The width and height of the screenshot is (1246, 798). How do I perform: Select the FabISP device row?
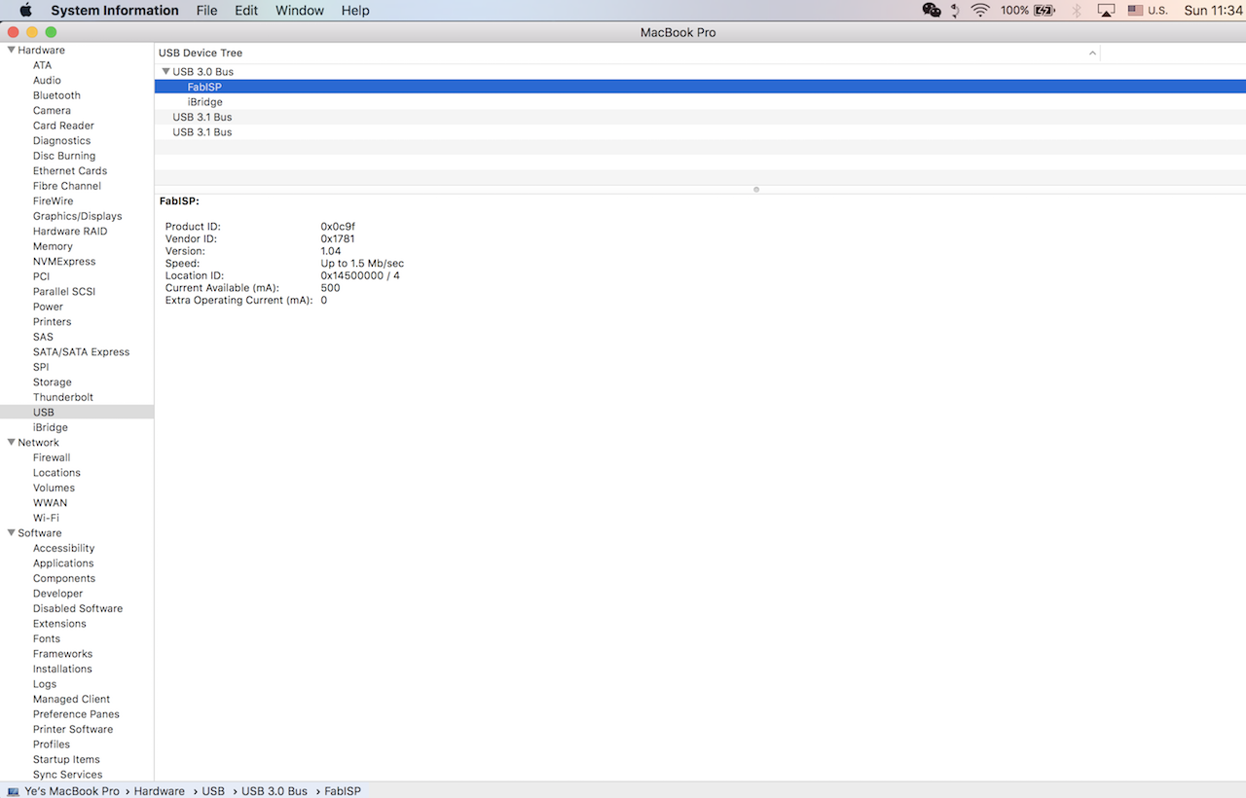pyautogui.click(x=700, y=87)
